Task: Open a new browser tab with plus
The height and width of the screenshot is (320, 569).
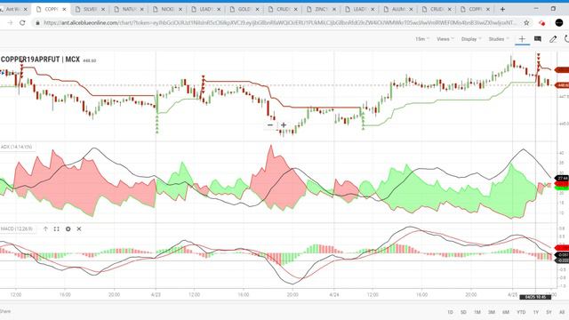Action: click(502, 9)
